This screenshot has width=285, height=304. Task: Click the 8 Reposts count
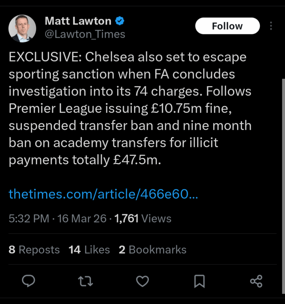pyautogui.click(x=34, y=250)
